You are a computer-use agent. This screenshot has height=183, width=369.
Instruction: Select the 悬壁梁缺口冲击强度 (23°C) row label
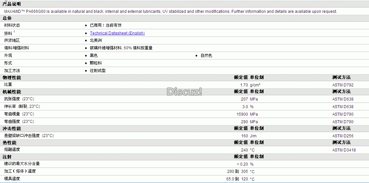tap(29, 136)
